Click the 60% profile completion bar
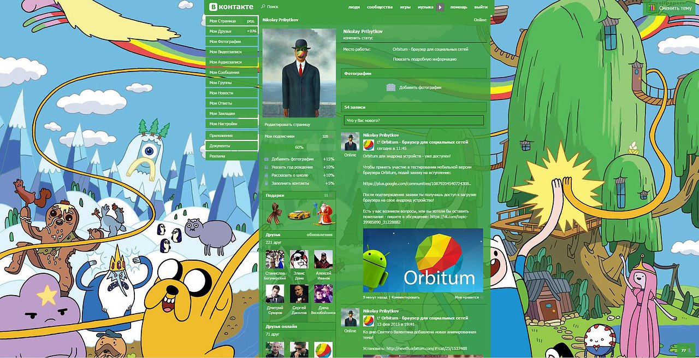 tap(299, 147)
